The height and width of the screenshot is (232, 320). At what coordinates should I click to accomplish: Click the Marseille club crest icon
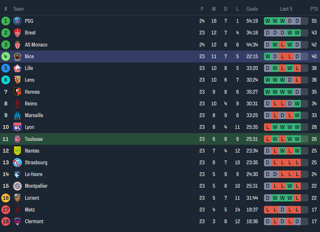(x=17, y=115)
